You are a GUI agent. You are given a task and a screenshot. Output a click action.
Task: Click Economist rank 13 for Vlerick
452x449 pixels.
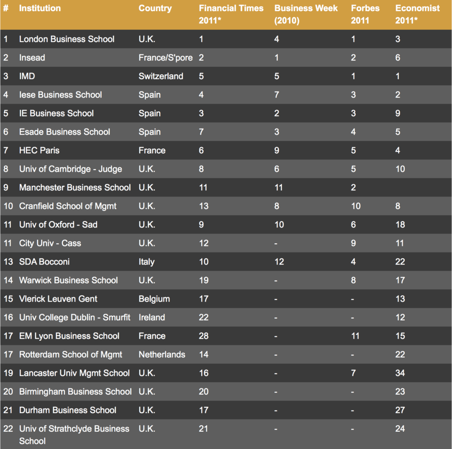(400, 299)
